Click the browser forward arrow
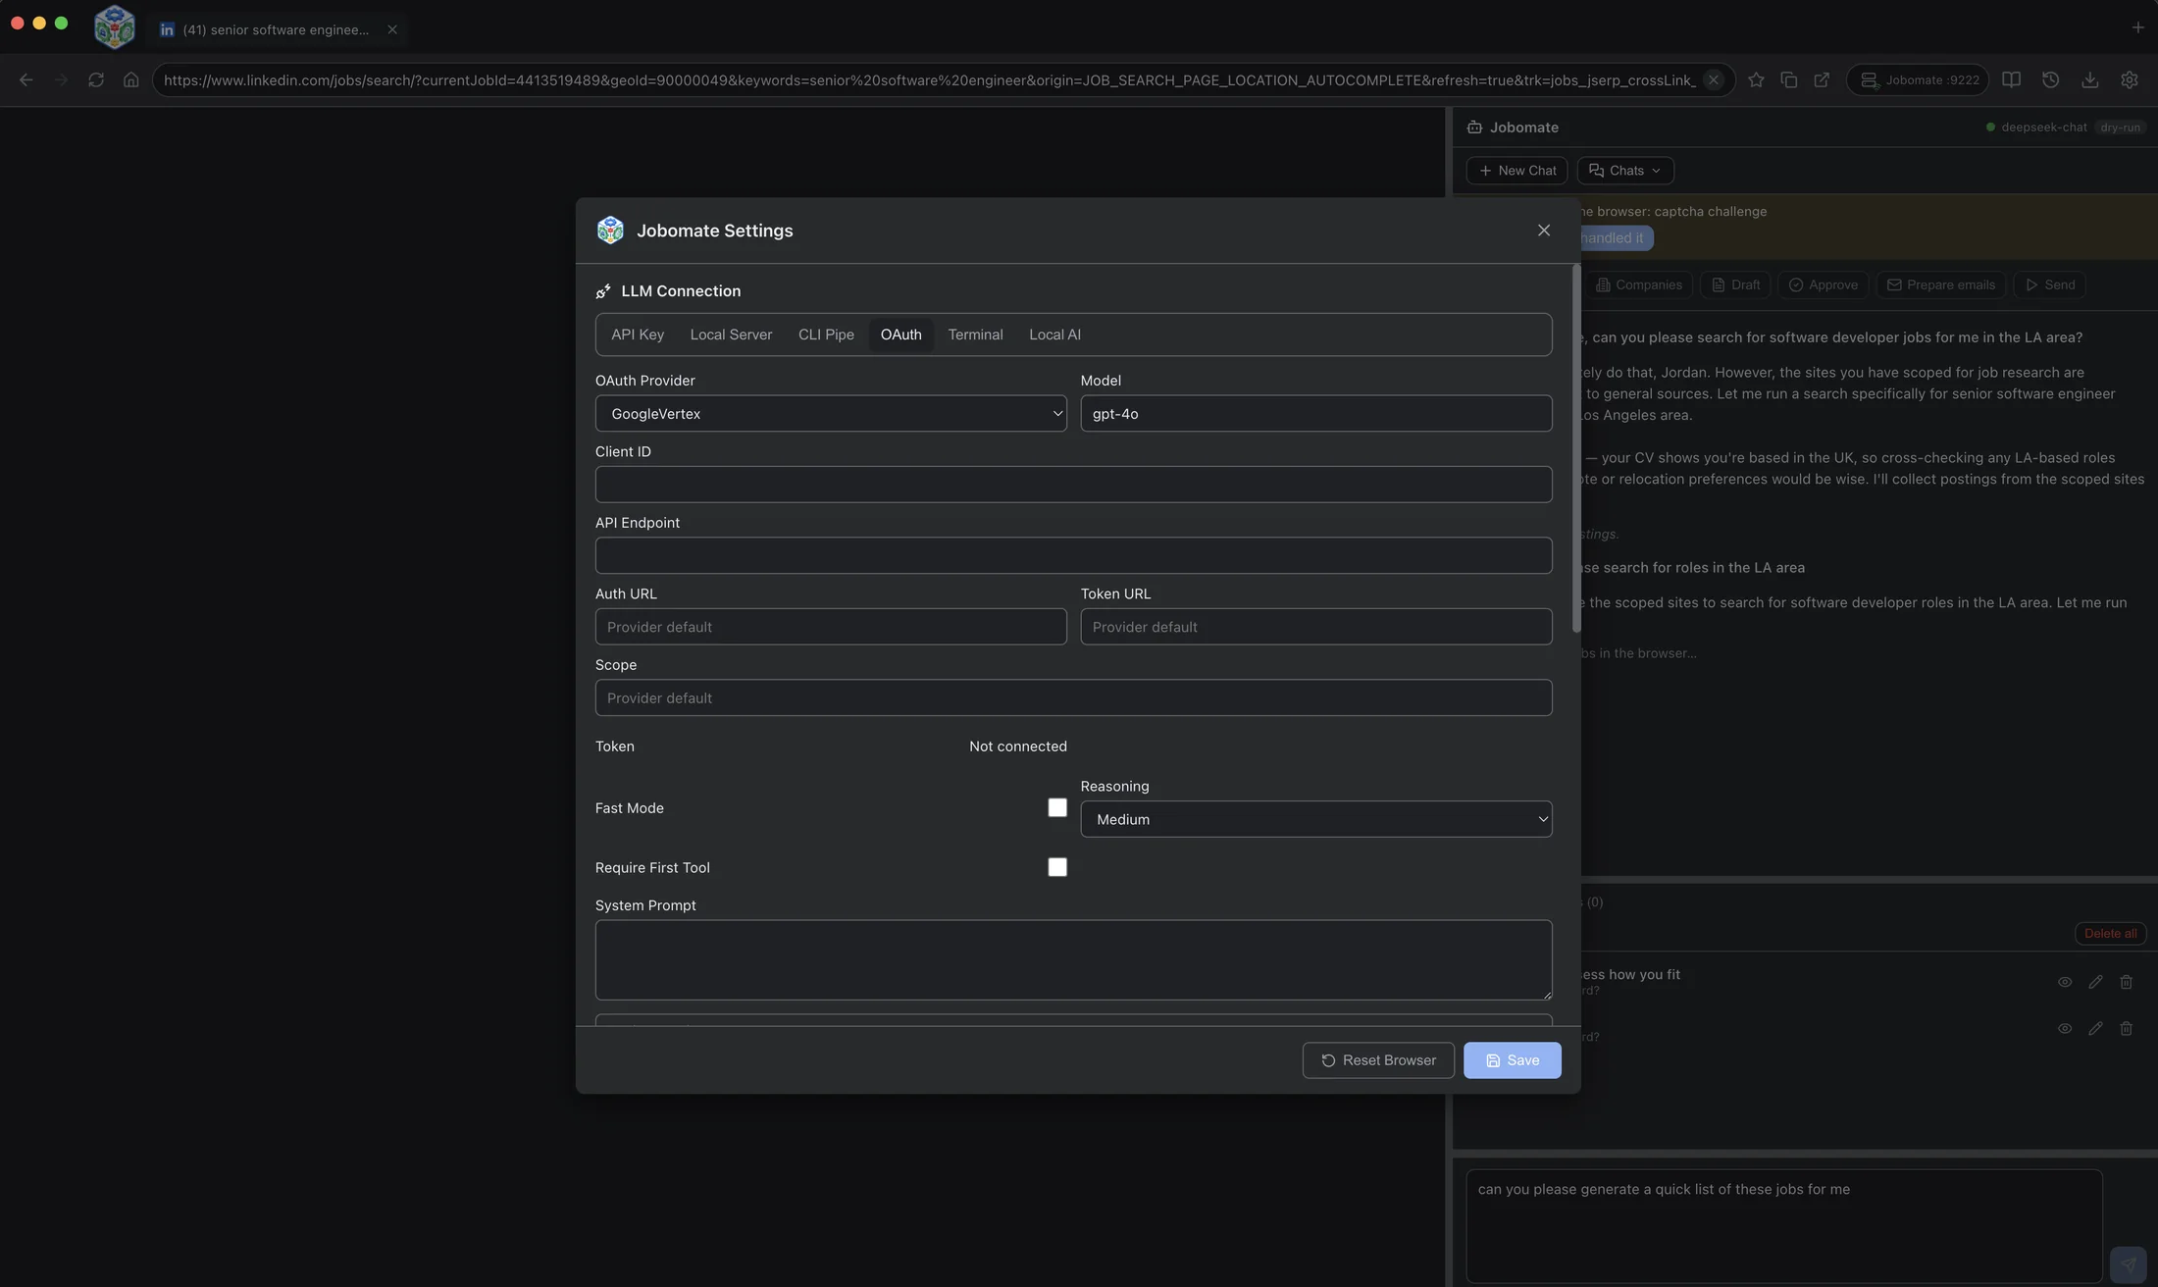This screenshot has width=2158, height=1287. coord(61,80)
